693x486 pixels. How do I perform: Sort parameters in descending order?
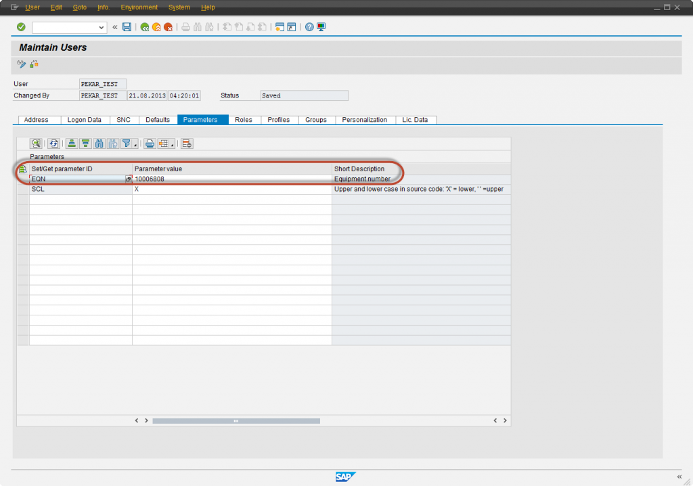tap(85, 143)
